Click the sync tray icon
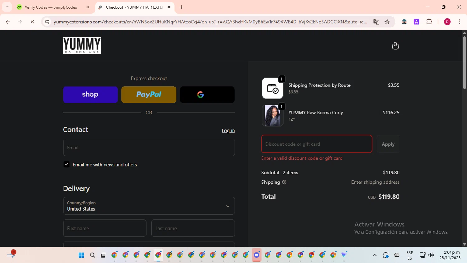 (386, 255)
